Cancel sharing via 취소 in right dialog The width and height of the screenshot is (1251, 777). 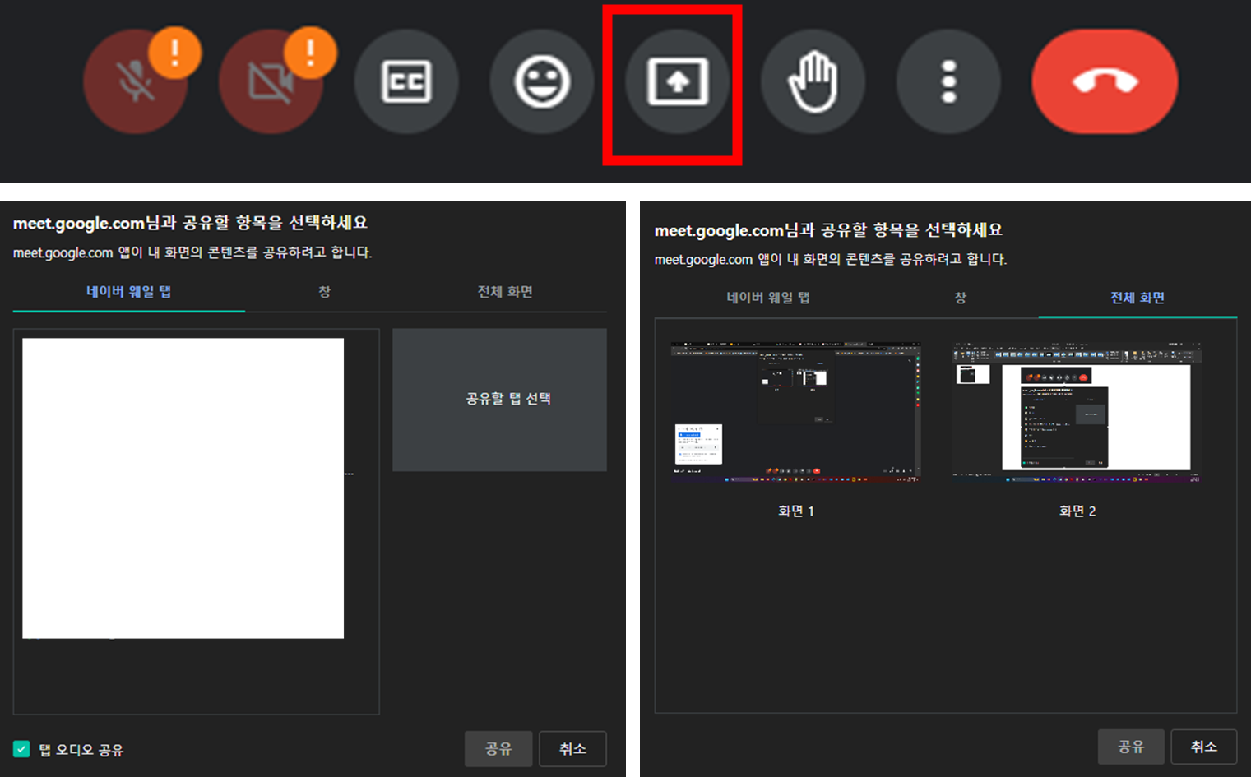[1203, 747]
